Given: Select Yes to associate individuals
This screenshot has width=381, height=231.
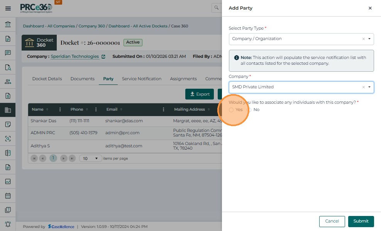Looking at the screenshot, I should pos(231,110).
